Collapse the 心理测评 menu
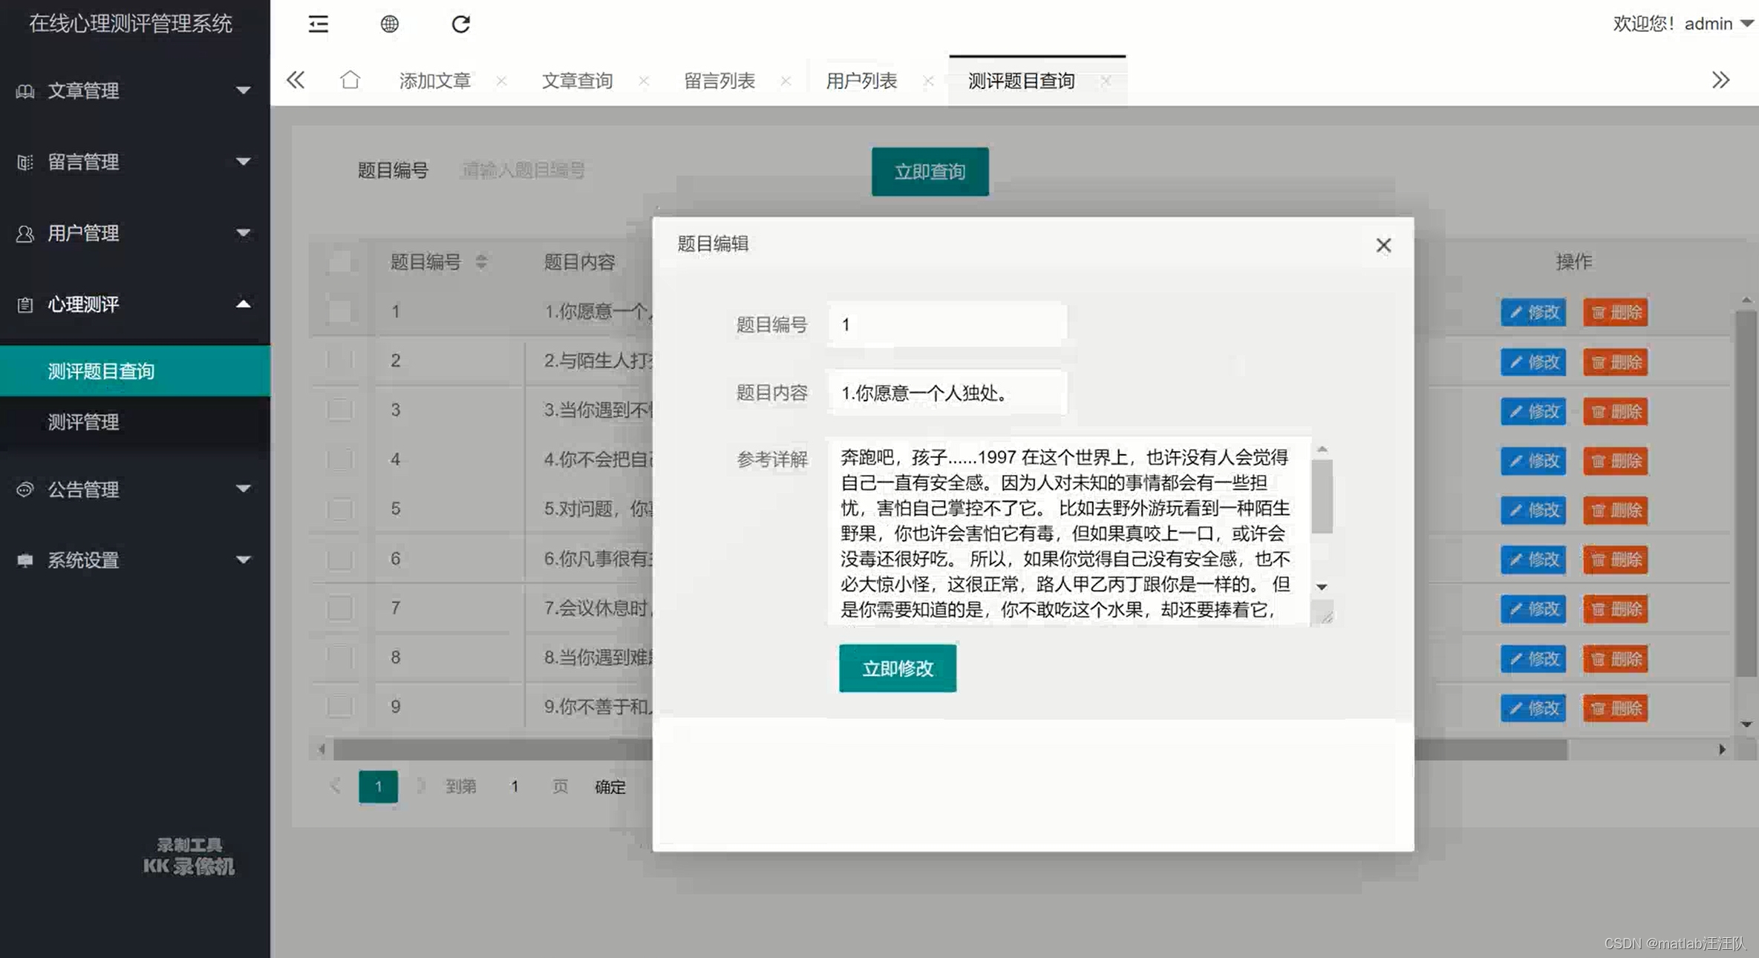 (242, 304)
